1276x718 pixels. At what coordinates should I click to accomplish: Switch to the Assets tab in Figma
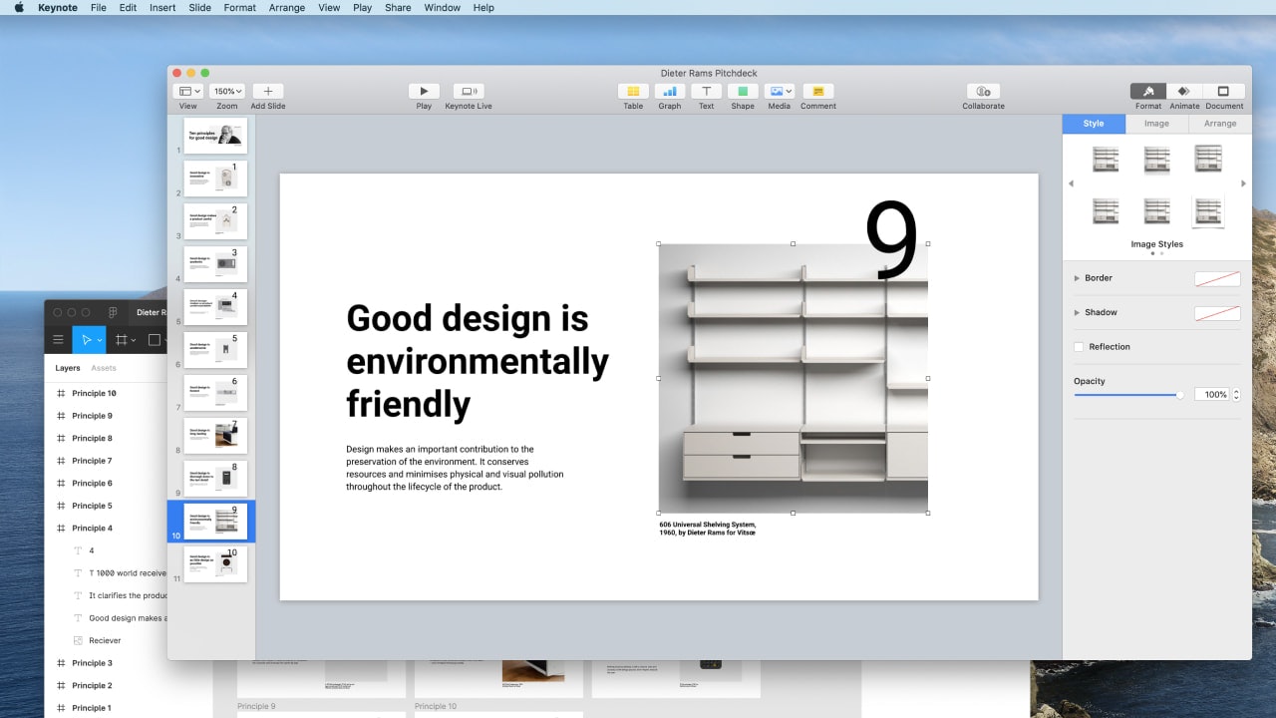coord(105,367)
